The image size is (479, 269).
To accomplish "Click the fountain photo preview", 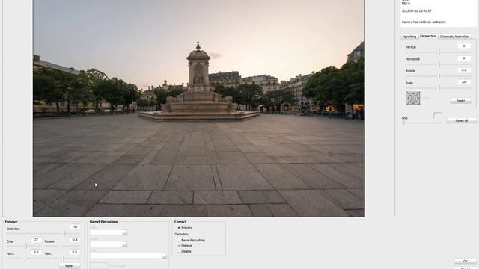I will (199, 108).
